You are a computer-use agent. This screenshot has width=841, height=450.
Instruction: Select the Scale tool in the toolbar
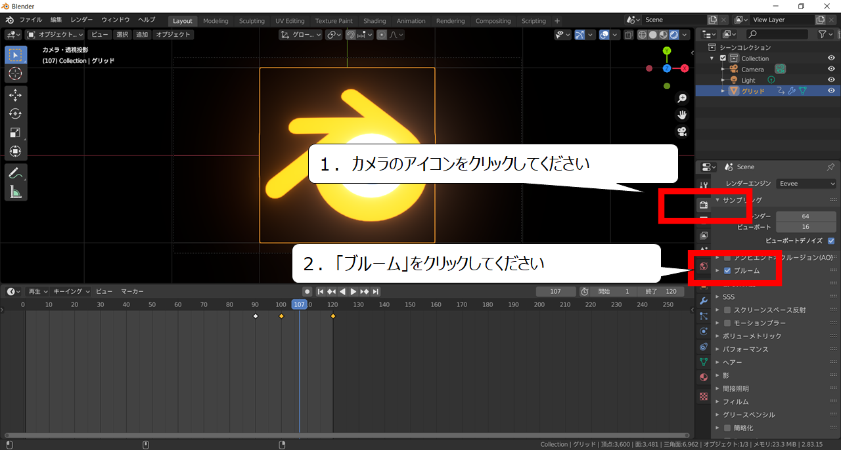(x=16, y=133)
